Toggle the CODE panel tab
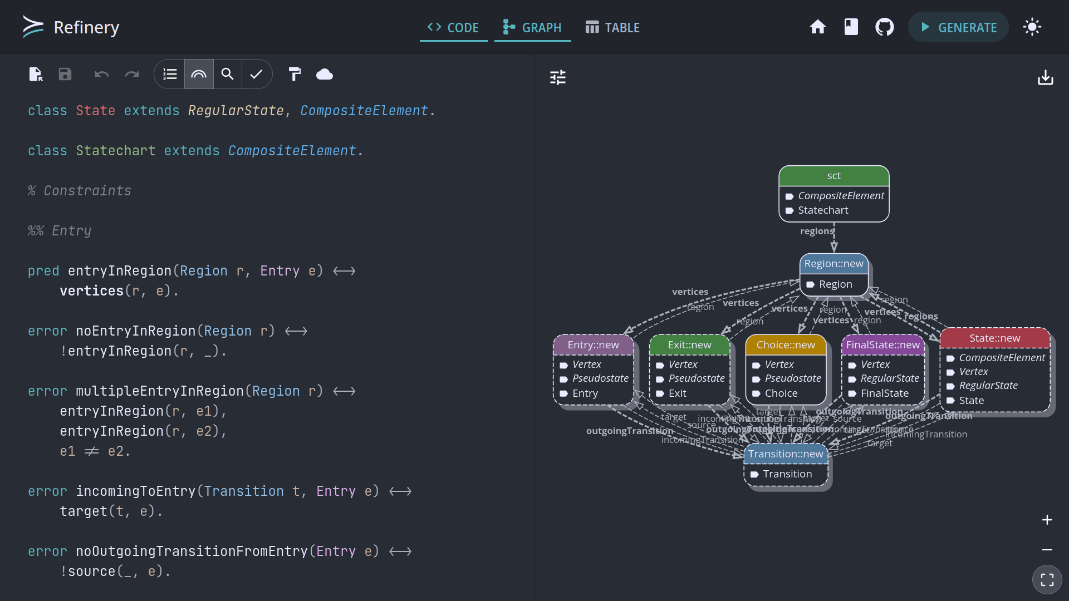1069x601 pixels. [453, 27]
